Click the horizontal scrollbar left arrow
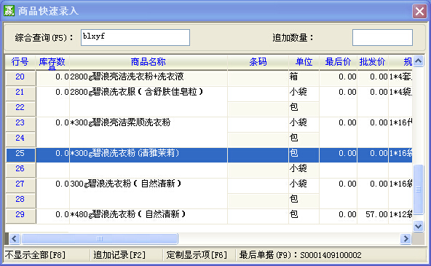This screenshot has width=431, height=266. (15, 238)
